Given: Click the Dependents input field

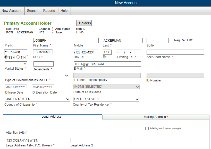Looking at the screenshot, I should pos(43,64).
